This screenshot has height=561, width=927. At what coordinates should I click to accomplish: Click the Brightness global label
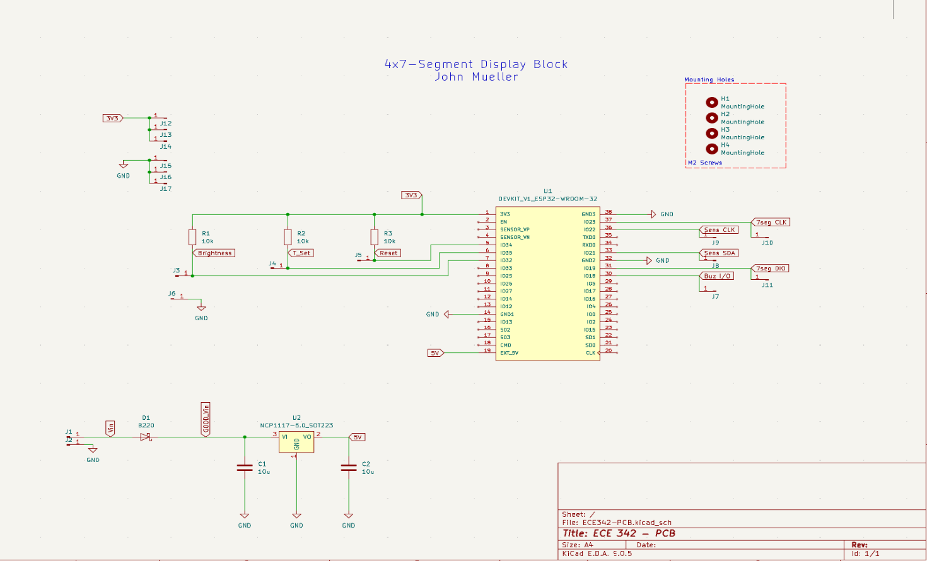214,253
